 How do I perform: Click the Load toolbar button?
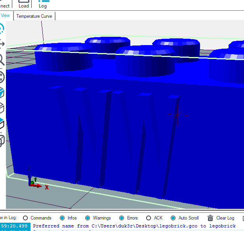24,4
